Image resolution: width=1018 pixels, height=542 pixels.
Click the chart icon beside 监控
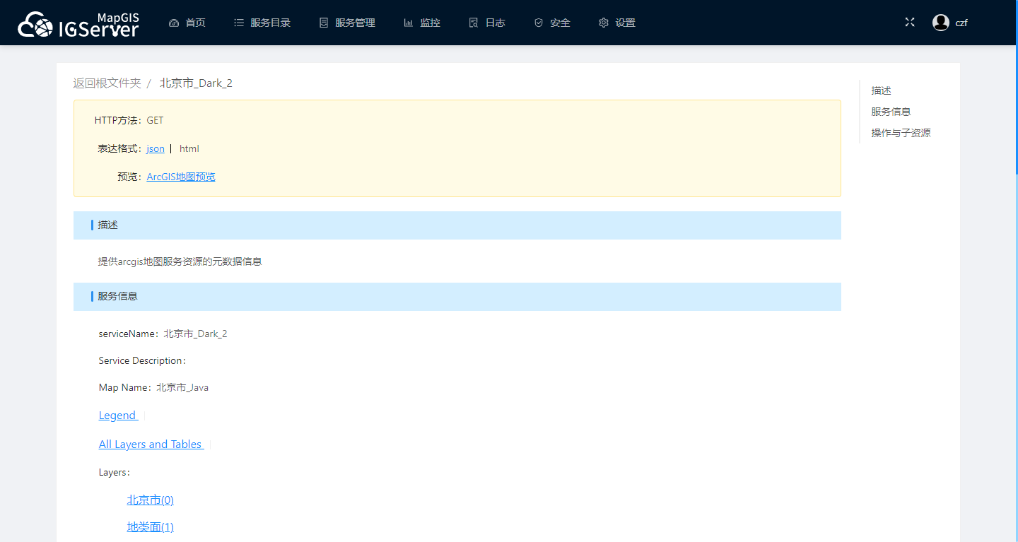point(409,23)
